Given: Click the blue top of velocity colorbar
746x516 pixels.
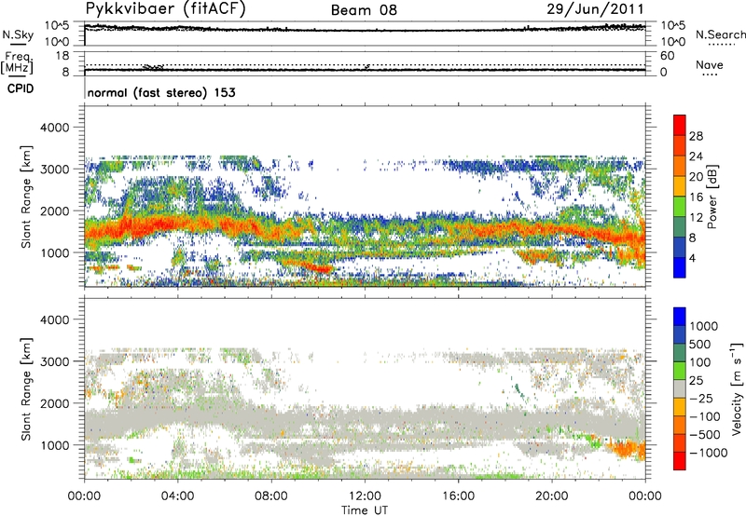Looking at the screenshot, I should 680,317.
